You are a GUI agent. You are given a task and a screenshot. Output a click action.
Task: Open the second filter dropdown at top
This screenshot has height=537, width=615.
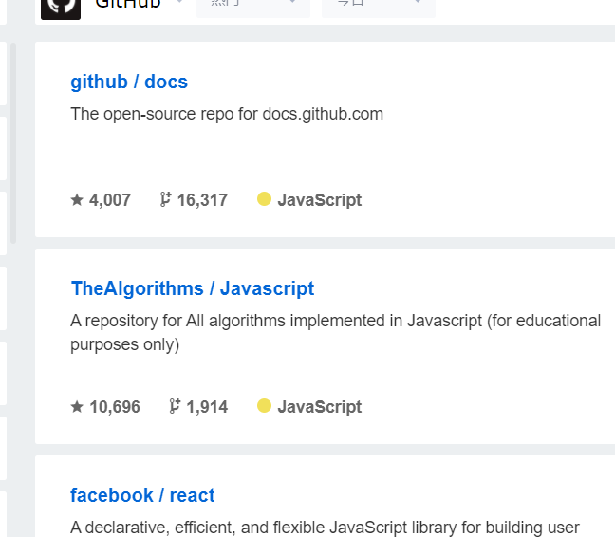pyautogui.click(x=379, y=8)
